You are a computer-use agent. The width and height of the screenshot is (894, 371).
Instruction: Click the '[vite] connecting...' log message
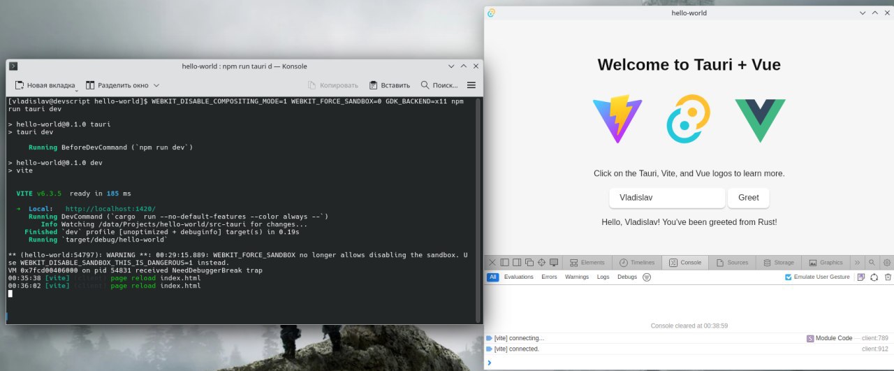coord(518,338)
